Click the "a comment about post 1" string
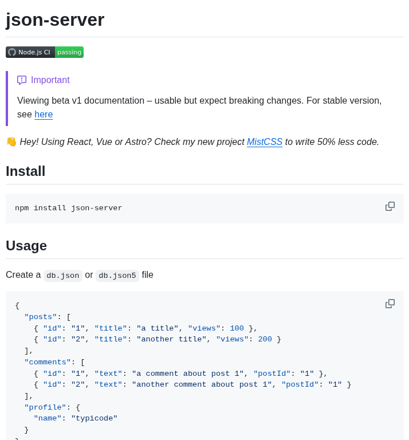Screen dimensions: 409x440 [x=188, y=374]
